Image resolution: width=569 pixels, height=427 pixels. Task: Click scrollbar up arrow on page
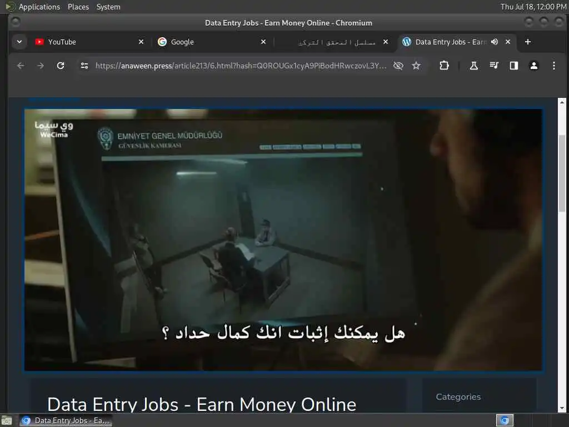tap(562, 102)
